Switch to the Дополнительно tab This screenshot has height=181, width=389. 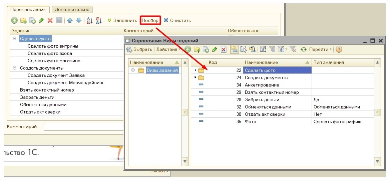[72, 10]
